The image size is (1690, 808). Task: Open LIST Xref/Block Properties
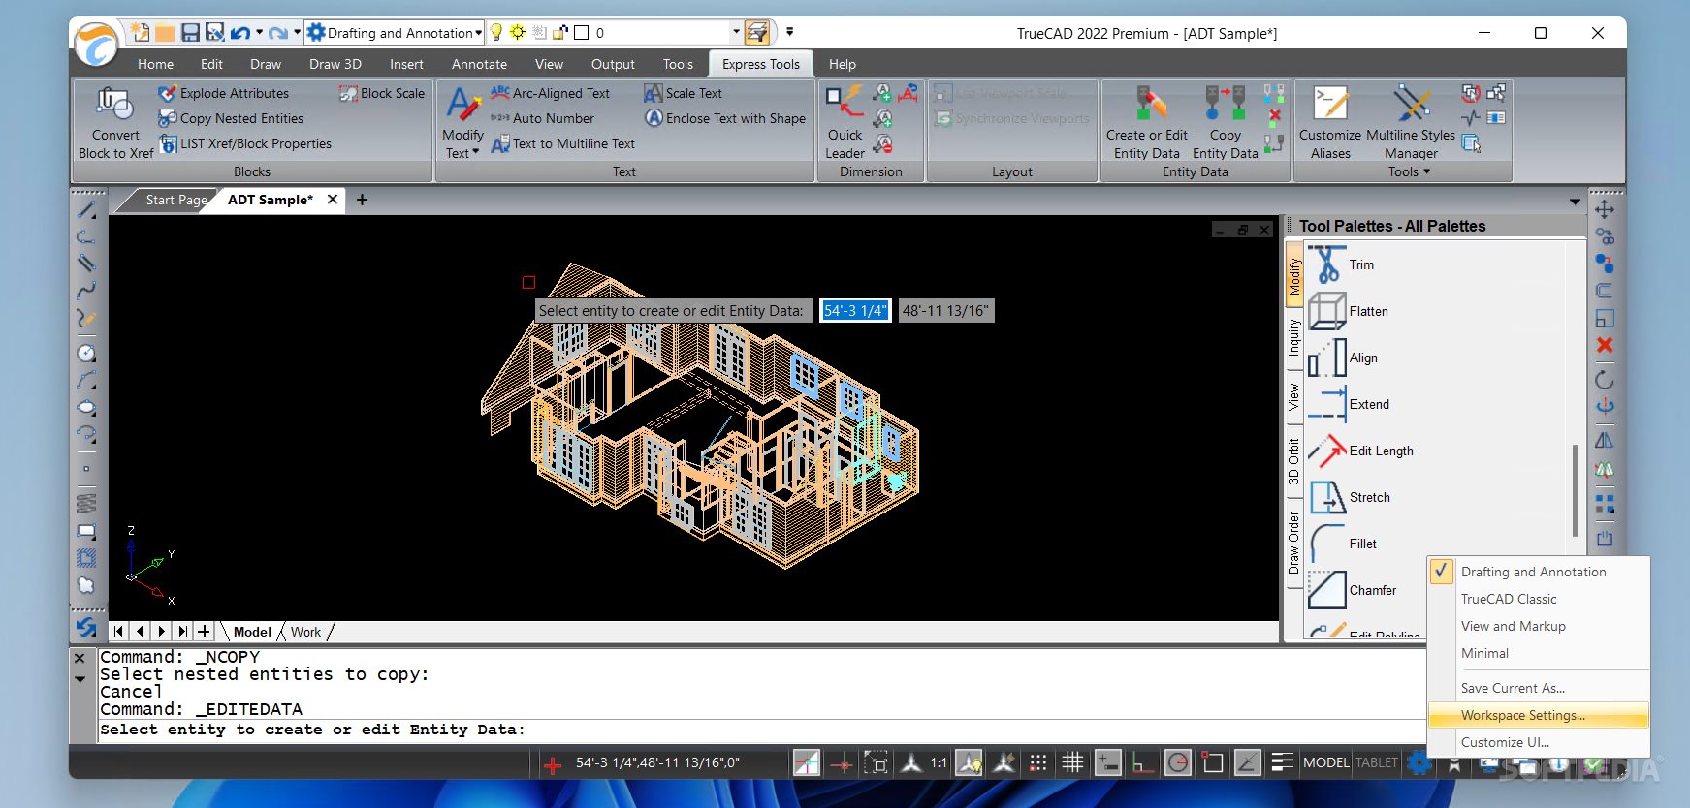click(x=245, y=143)
